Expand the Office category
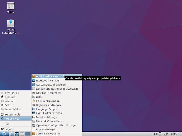 [16, 105]
